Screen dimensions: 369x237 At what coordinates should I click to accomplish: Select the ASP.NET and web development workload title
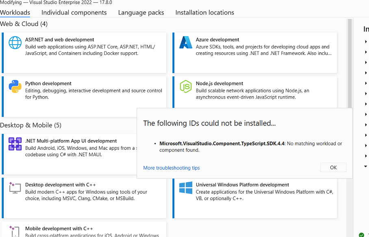(60, 39)
